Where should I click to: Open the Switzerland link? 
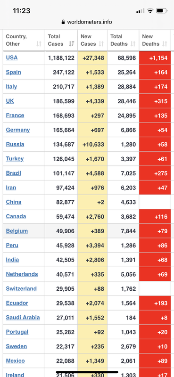[21, 288]
